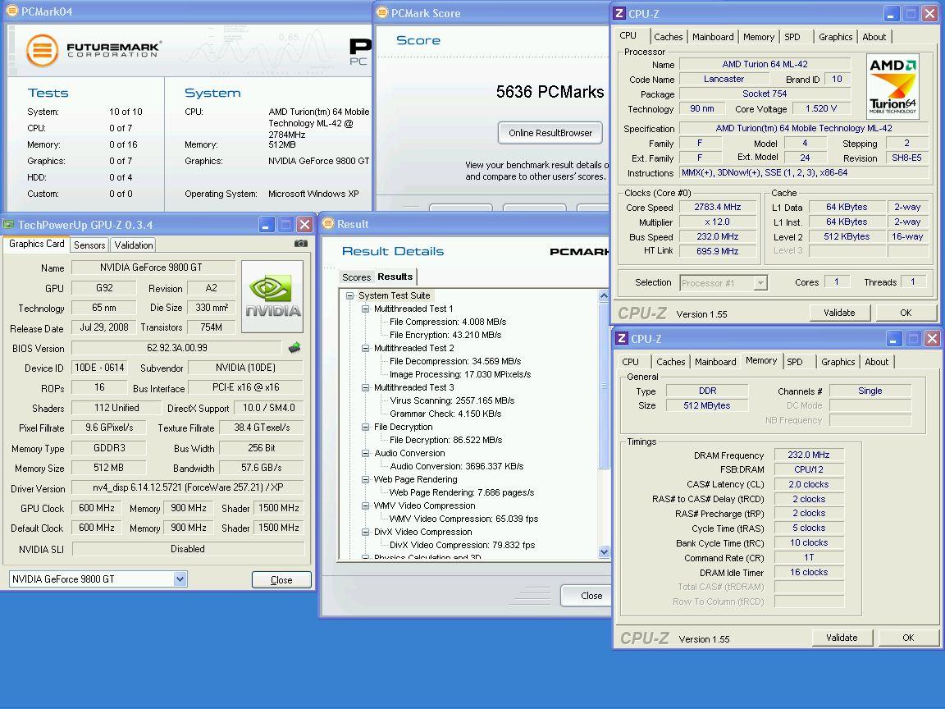
Task: Click Validate in upper CPU-Z window
Action: (839, 313)
